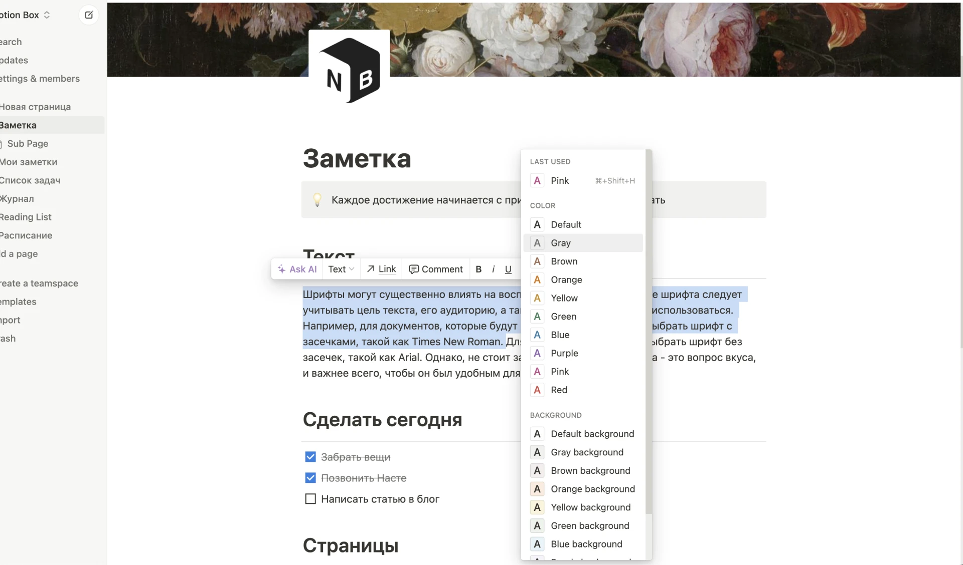Open Settings & members menu item

(40, 78)
